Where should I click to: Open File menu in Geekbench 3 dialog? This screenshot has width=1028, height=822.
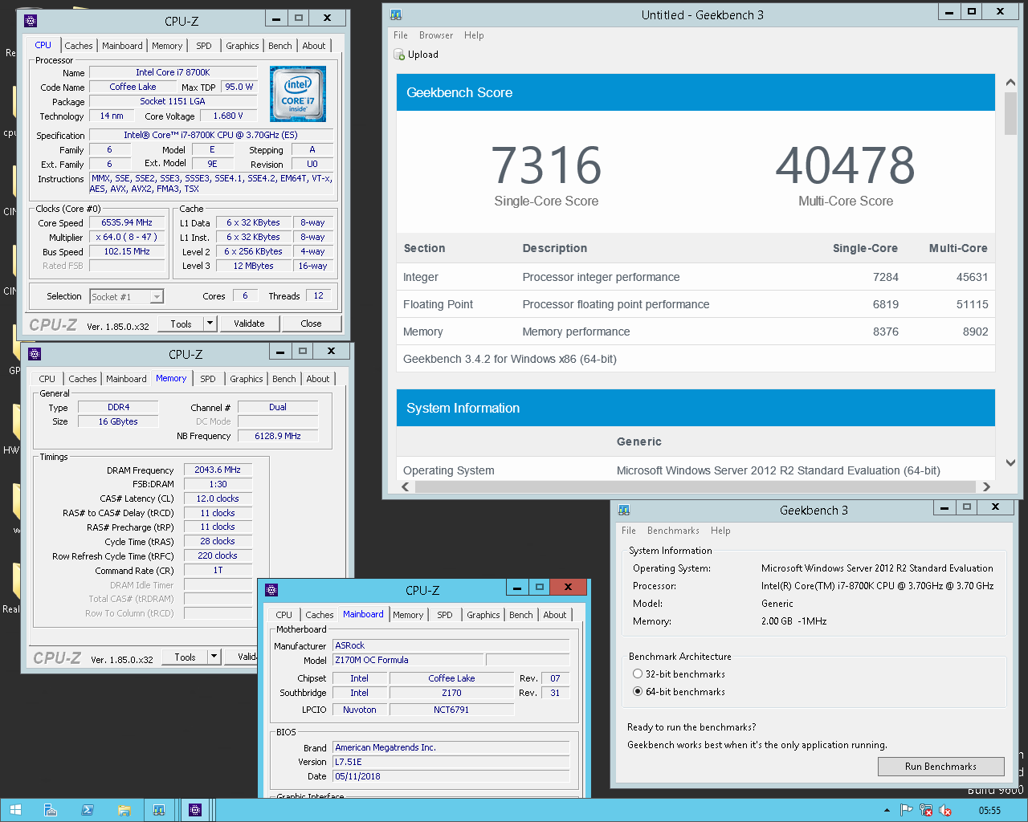[629, 531]
